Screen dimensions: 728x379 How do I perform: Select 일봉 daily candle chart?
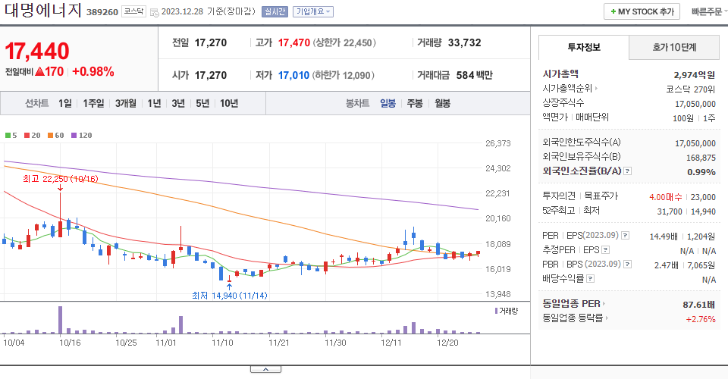point(388,103)
